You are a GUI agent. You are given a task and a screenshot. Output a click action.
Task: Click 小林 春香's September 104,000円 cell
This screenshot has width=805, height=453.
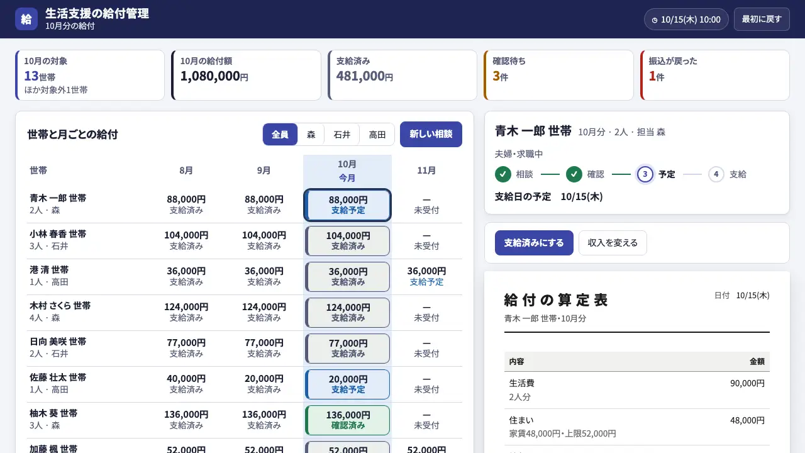click(264, 241)
